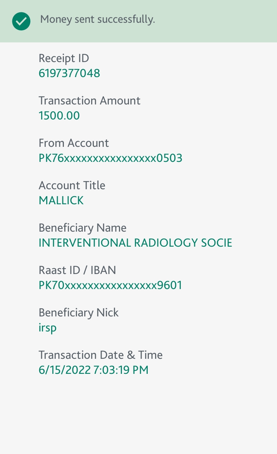Tap the "Money sent successfully." message
This screenshot has width=277, height=454.
[97, 19]
